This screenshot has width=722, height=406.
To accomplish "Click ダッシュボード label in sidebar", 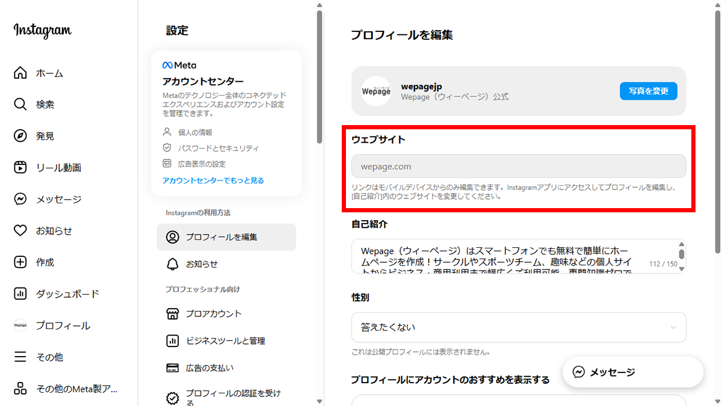I will tap(67, 294).
